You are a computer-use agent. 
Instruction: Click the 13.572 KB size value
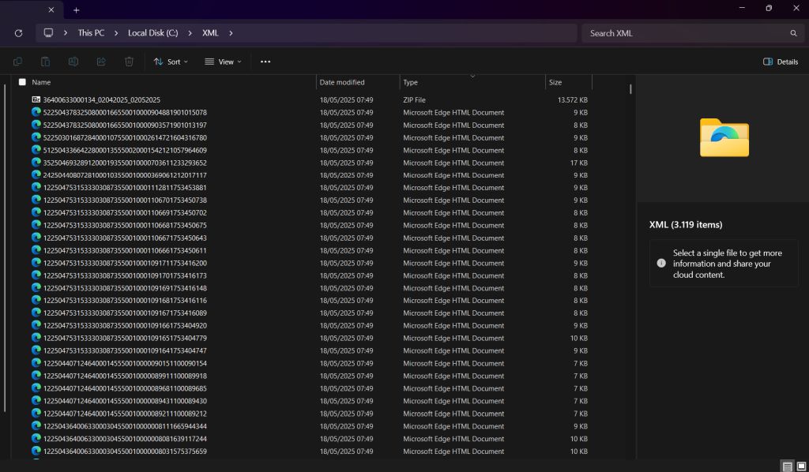coord(572,100)
